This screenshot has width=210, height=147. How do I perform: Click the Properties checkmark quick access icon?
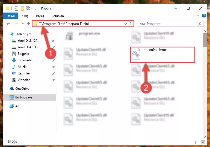pos(16,8)
